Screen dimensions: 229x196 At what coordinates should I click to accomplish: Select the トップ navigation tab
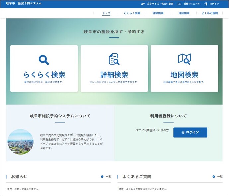point(106,13)
